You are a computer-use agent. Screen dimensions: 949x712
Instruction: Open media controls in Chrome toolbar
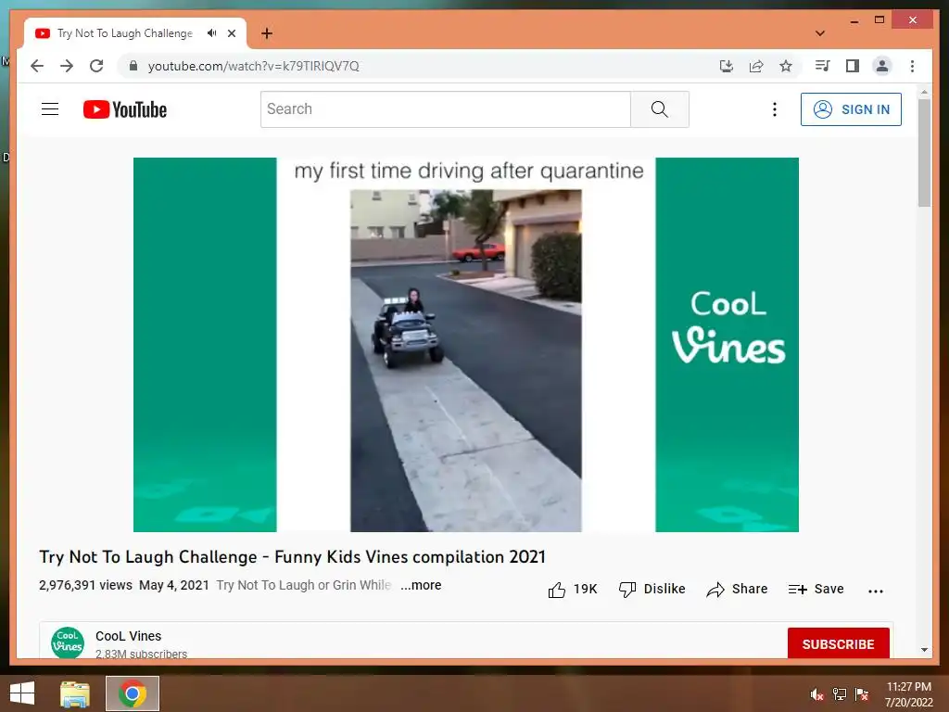822,66
